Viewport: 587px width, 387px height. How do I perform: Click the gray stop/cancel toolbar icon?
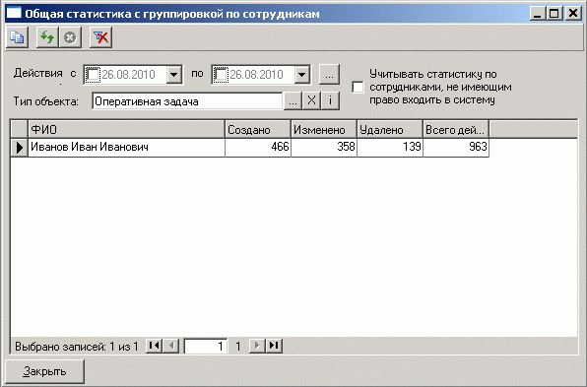(x=70, y=37)
